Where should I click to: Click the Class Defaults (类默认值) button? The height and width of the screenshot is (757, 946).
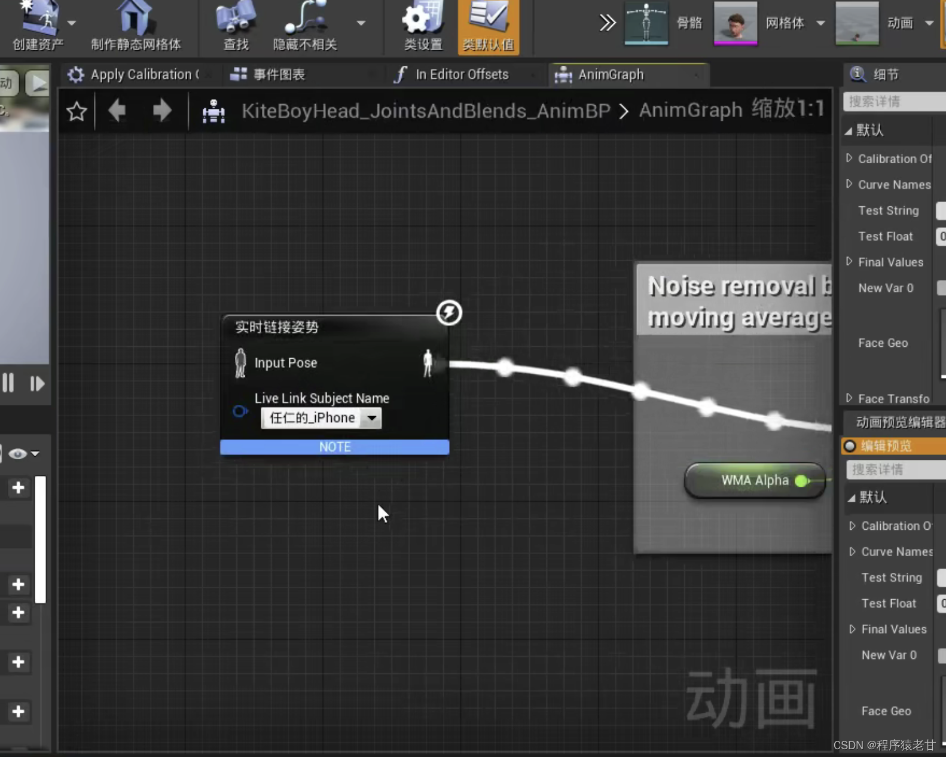tap(489, 26)
